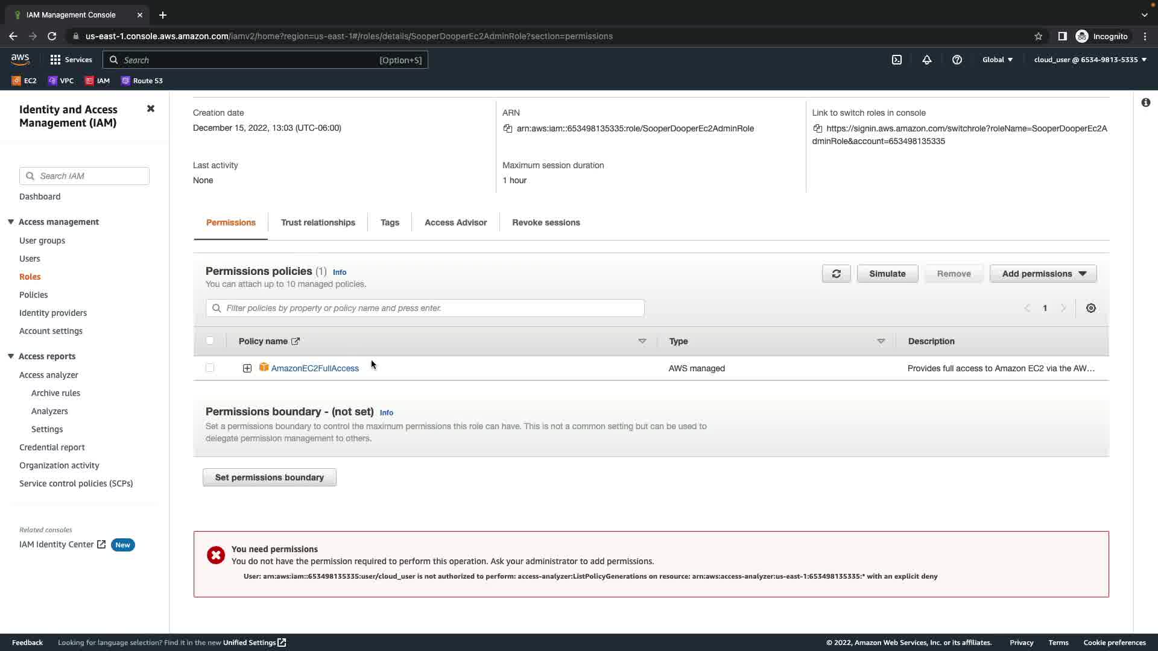The height and width of the screenshot is (651, 1158).
Task: Open the notifications bell
Action: point(927,60)
